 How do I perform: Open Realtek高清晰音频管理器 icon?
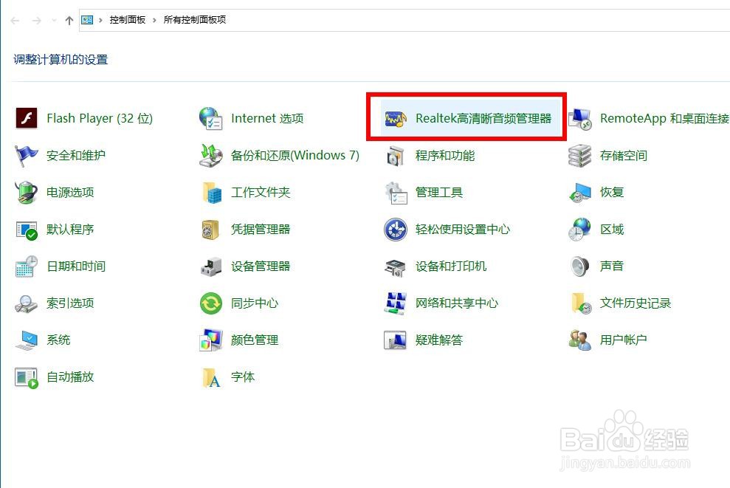pyautogui.click(x=396, y=119)
